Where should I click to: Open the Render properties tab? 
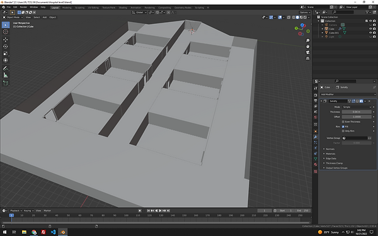(316, 95)
